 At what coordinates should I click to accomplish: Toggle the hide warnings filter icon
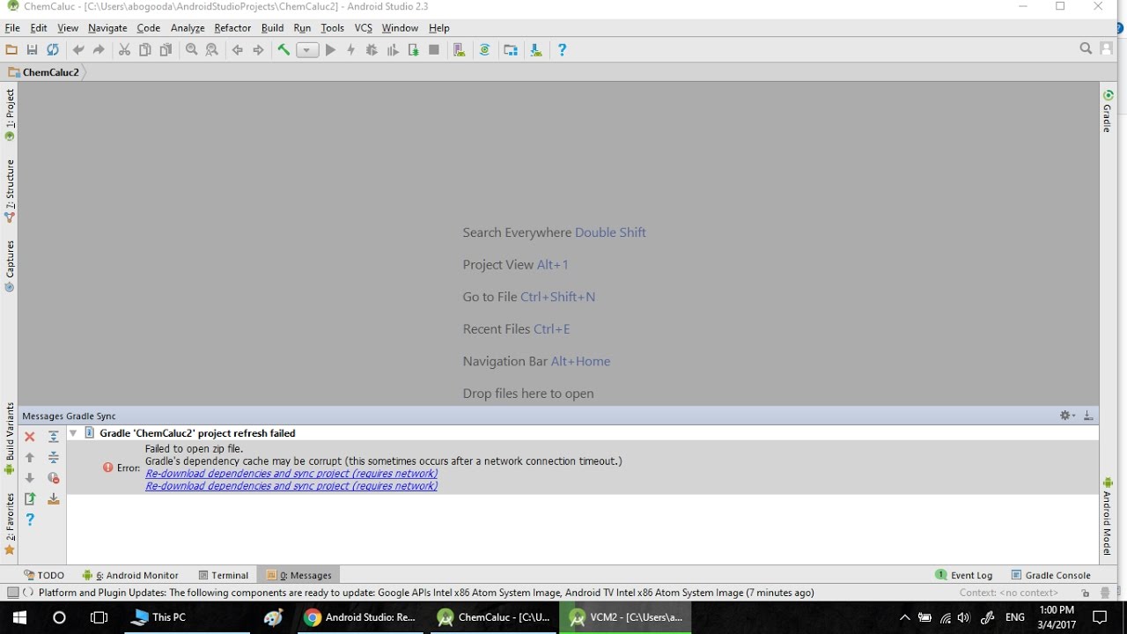(x=54, y=478)
